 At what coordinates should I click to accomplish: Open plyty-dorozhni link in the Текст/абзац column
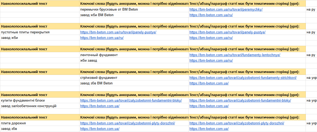pyautogui.click(x=237, y=123)
